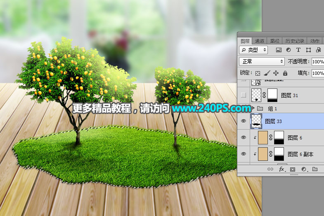This screenshot has height=216, width=324.
Task: Show hidden layer 图层 31
Action: [x=244, y=95]
